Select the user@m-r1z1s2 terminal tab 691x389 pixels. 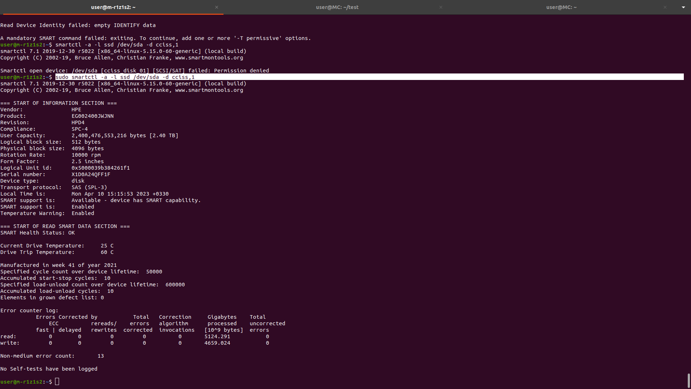[113, 7]
